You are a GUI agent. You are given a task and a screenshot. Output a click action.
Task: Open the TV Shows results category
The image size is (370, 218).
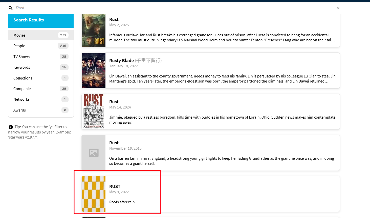(x=41, y=57)
